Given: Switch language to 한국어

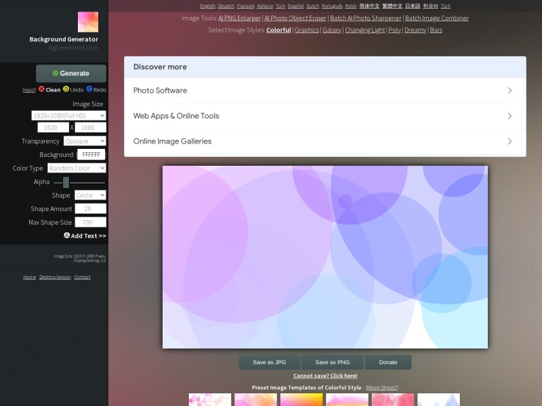Looking at the screenshot, I should (430, 6).
